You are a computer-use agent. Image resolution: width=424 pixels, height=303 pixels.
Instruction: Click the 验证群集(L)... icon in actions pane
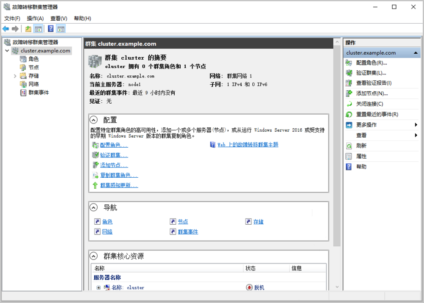click(x=349, y=73)
